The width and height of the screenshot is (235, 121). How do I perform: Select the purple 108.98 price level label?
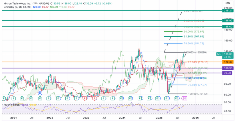tap(227, 68)
